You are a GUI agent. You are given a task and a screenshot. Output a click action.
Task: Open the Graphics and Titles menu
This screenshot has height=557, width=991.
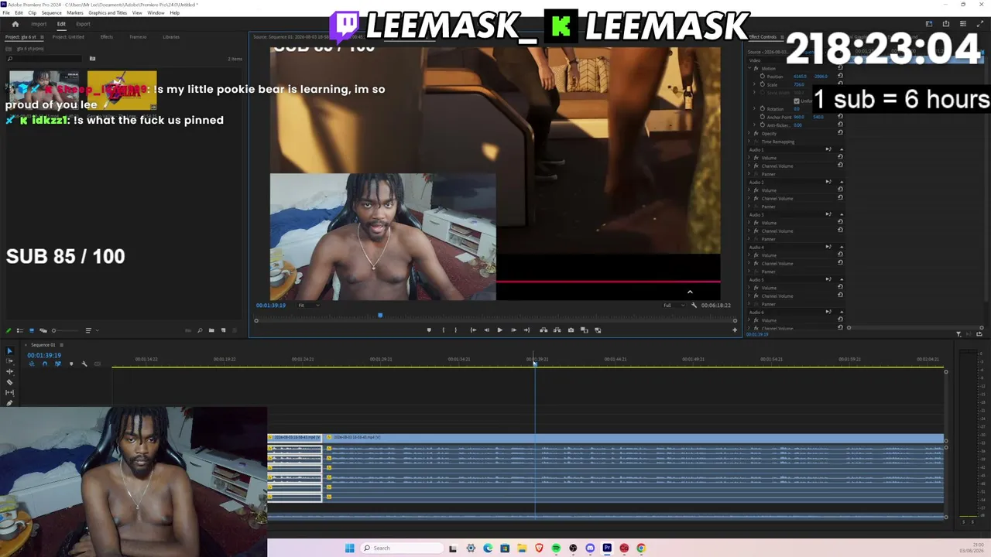[108, 13]
